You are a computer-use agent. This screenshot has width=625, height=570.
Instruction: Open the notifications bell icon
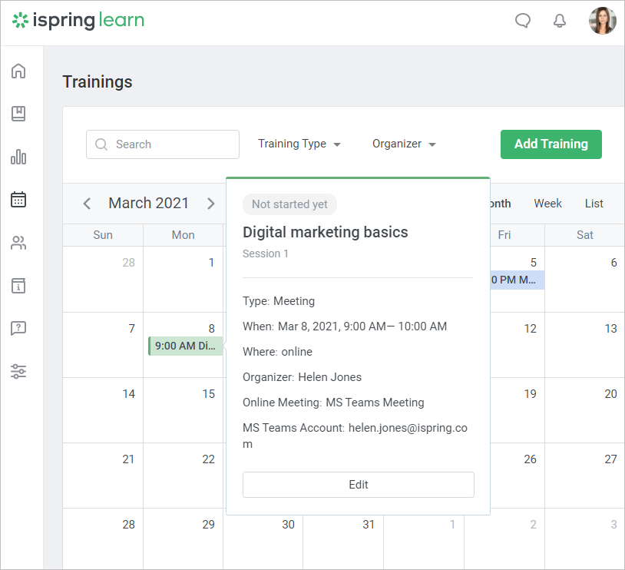(x=560, y=21)
